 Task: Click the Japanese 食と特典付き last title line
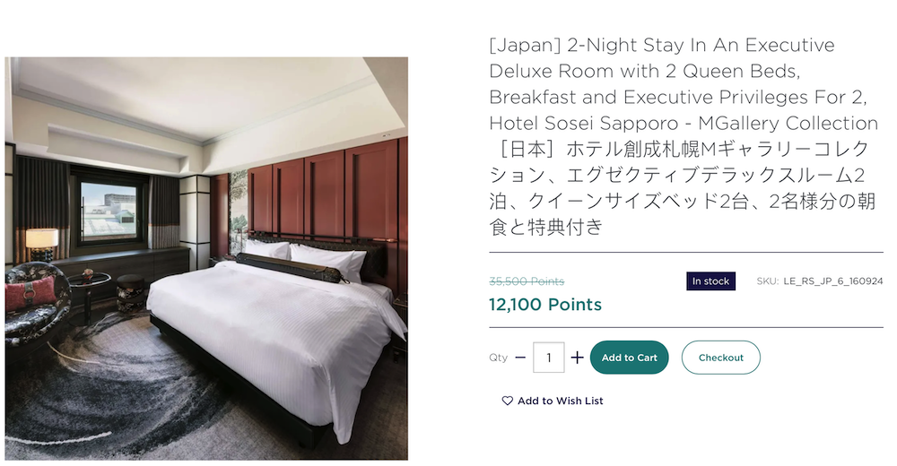[546, 228]
